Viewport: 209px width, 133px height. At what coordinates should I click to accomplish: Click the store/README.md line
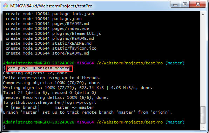coord(47,53)
